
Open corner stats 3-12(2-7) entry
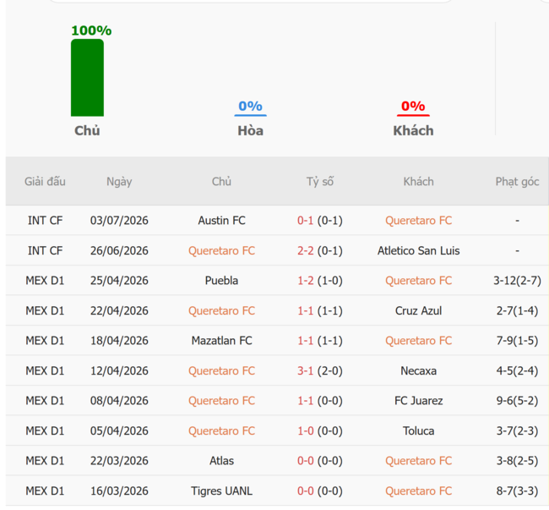tap(517, 281)
